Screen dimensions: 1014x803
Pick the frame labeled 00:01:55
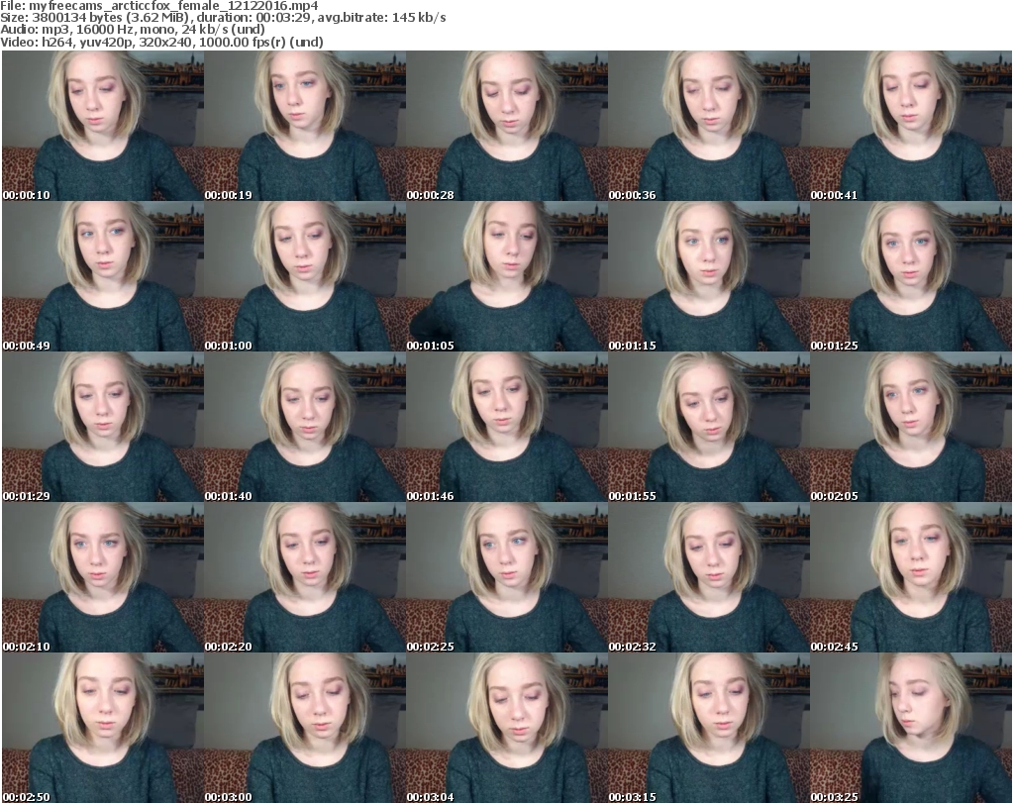709,427
